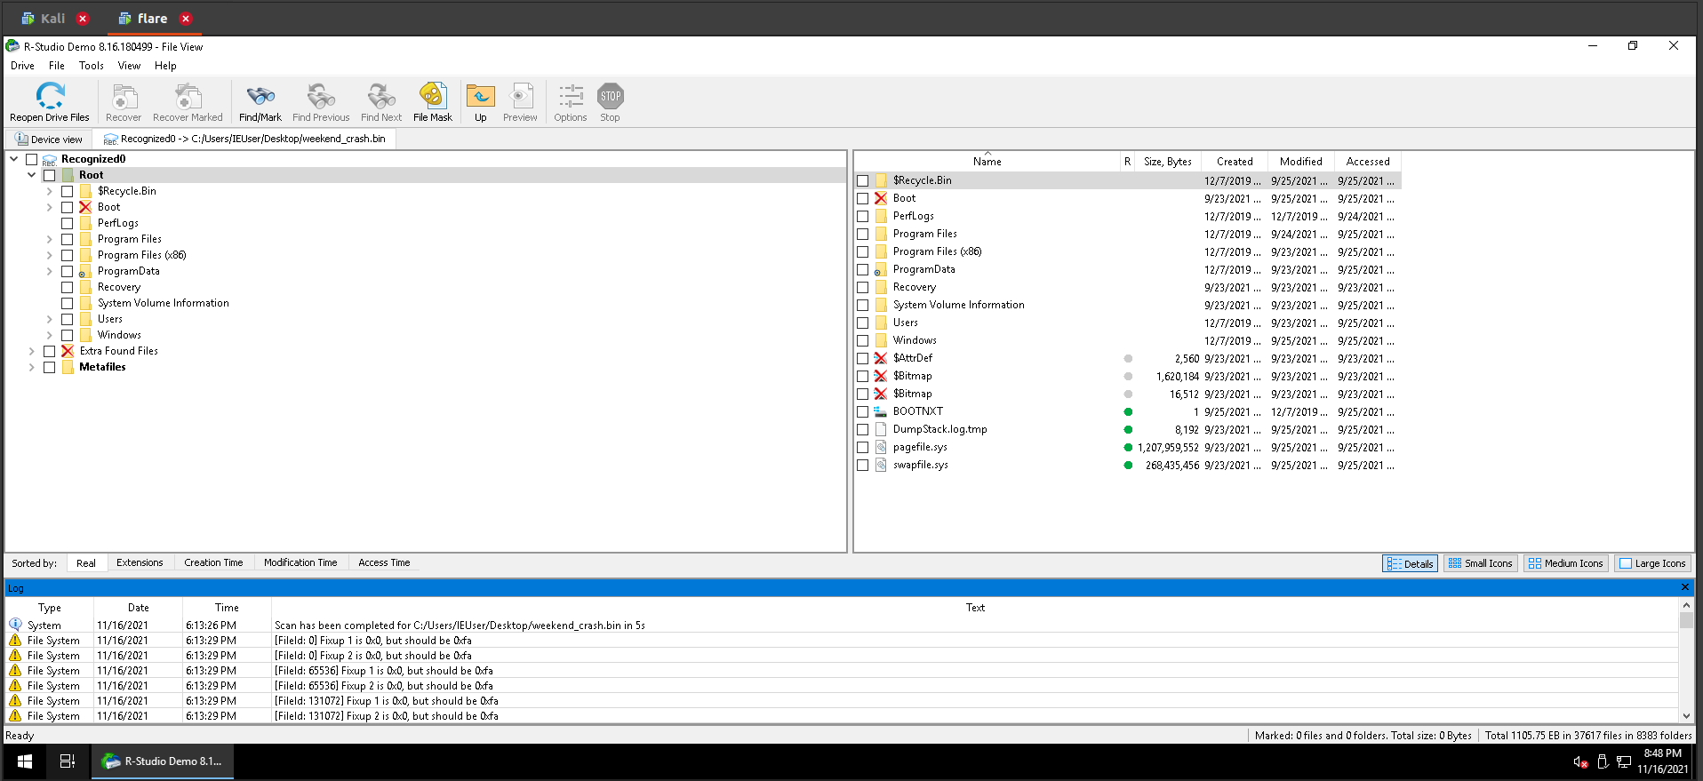Viewport: 1703px width, 781px height.
Task: Mark the Users checkbox in tree
Action: pyautogui.click(x=68, y=319)
